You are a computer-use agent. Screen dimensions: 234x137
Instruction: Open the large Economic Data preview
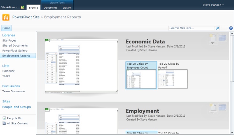click(x=82, y=66)
